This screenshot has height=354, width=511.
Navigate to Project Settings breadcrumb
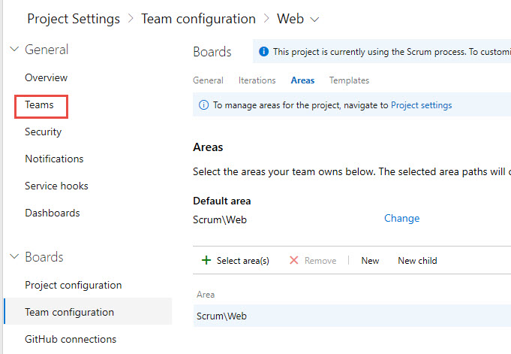[74, 19]
